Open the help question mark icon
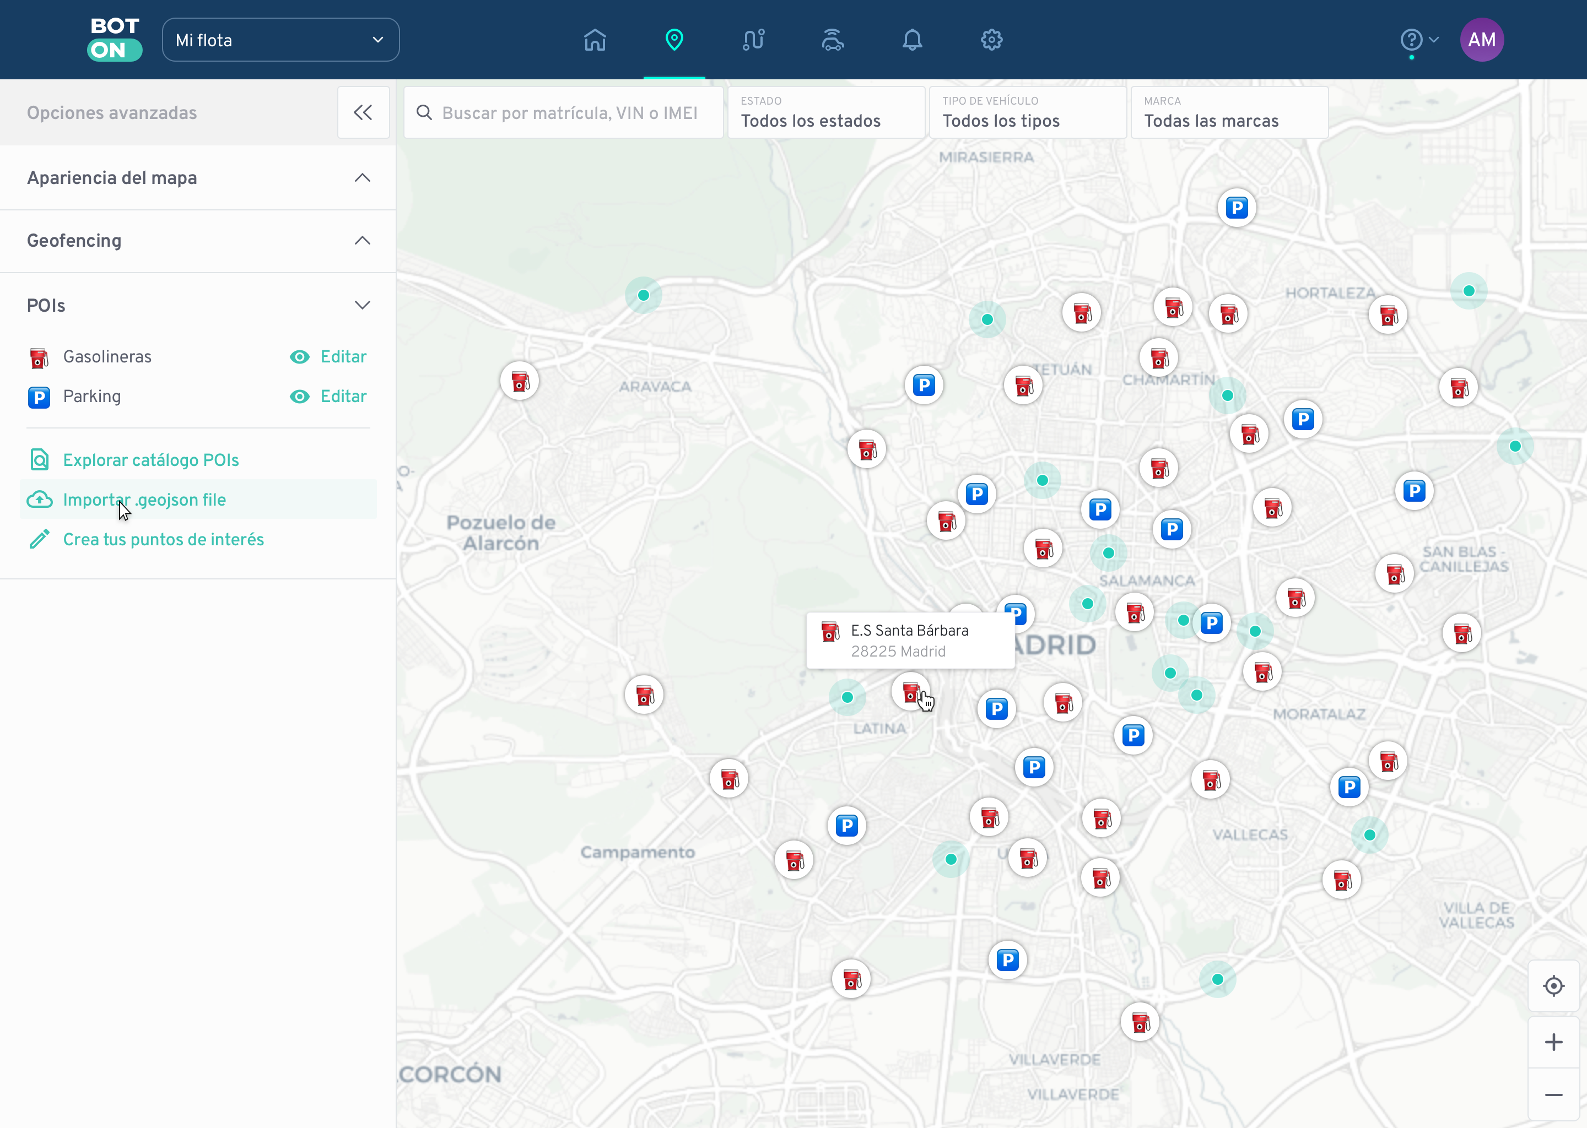Viewport: 1587px width, 1128px height. point(1412,40)
